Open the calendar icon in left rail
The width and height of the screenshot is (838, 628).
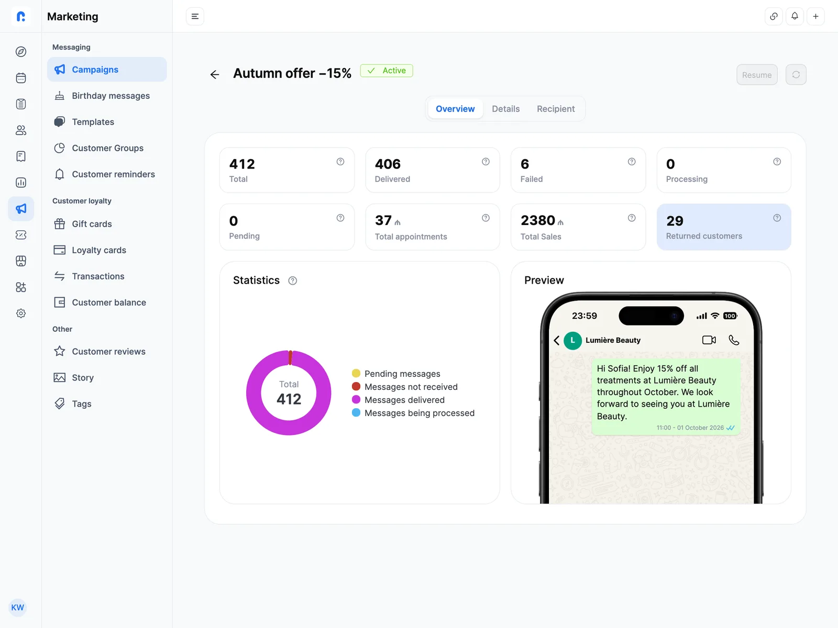tap(21, 78)
